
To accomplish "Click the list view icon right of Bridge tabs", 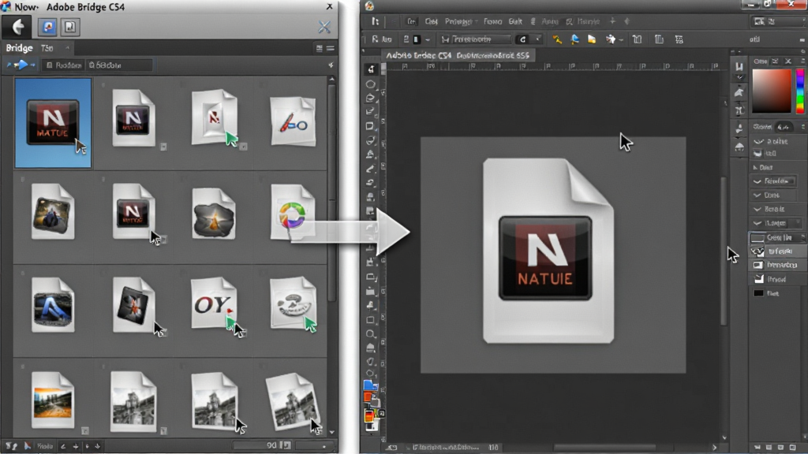I will pos(320,48).
